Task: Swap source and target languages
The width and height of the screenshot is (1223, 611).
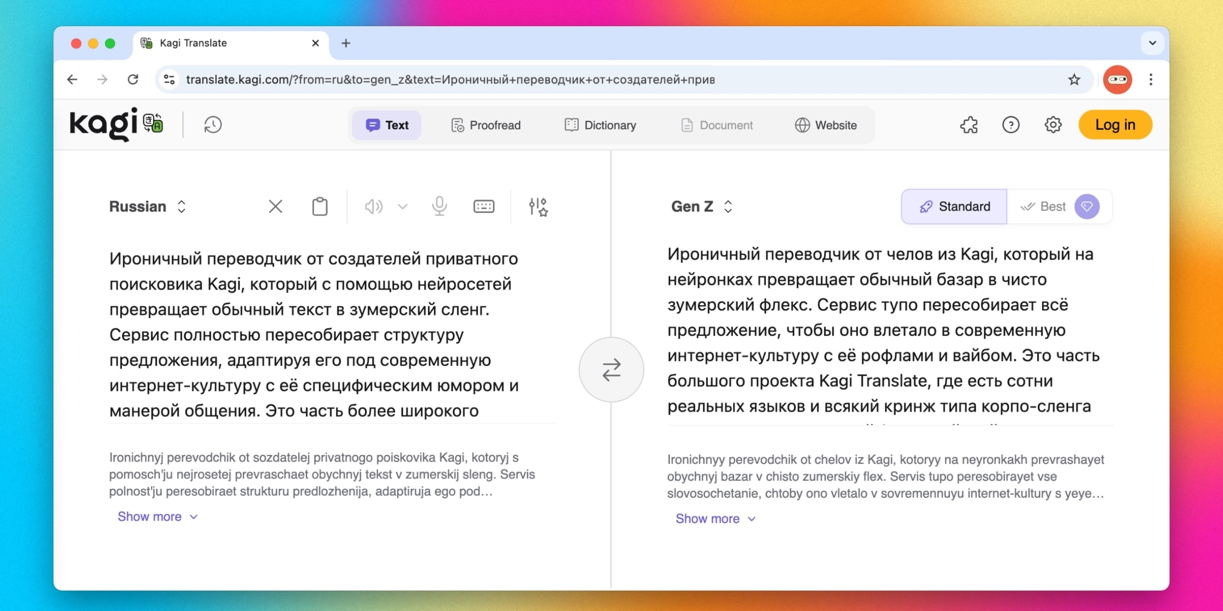Action: pos(611,370)
